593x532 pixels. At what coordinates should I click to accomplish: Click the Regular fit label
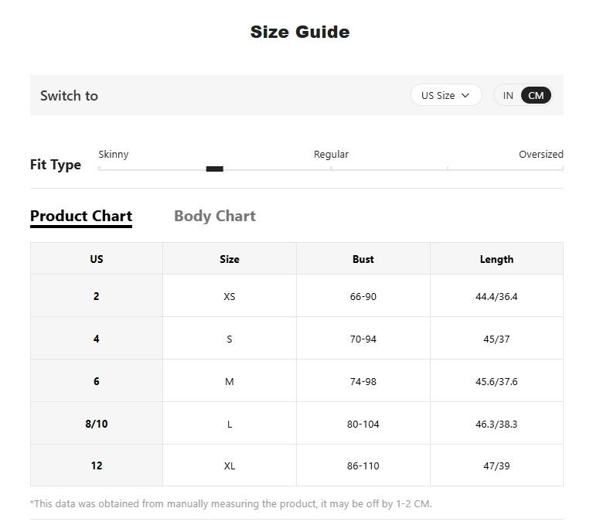[331, 155]
